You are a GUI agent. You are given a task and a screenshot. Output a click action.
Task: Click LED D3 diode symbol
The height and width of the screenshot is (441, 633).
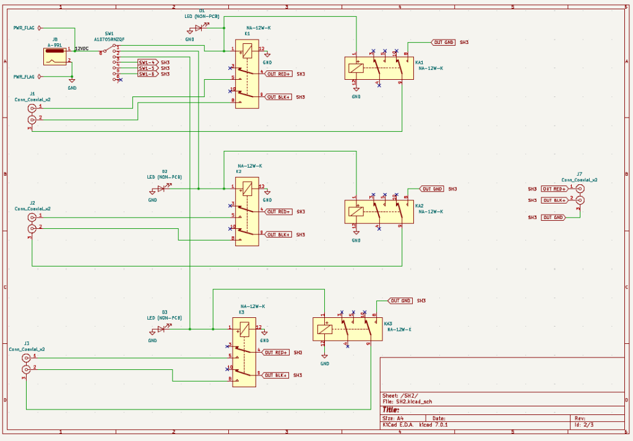[160, 330]
